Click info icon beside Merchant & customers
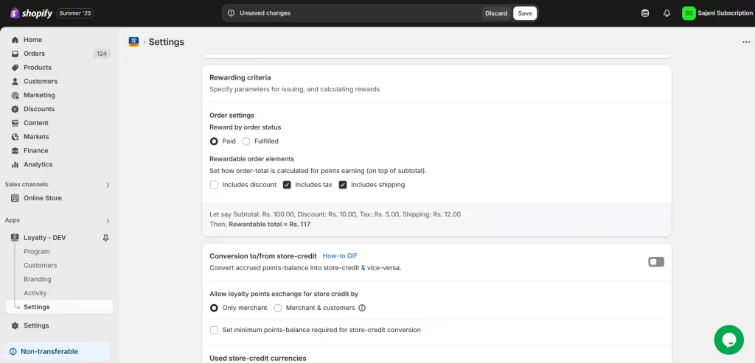Image resolution: width=755 pixels, height=363 pixels. 362,308
